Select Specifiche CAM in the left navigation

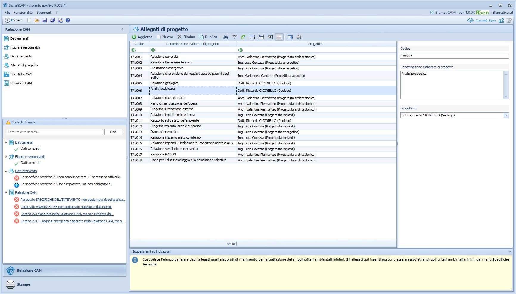pyautogui.click(x=21, y=74)
